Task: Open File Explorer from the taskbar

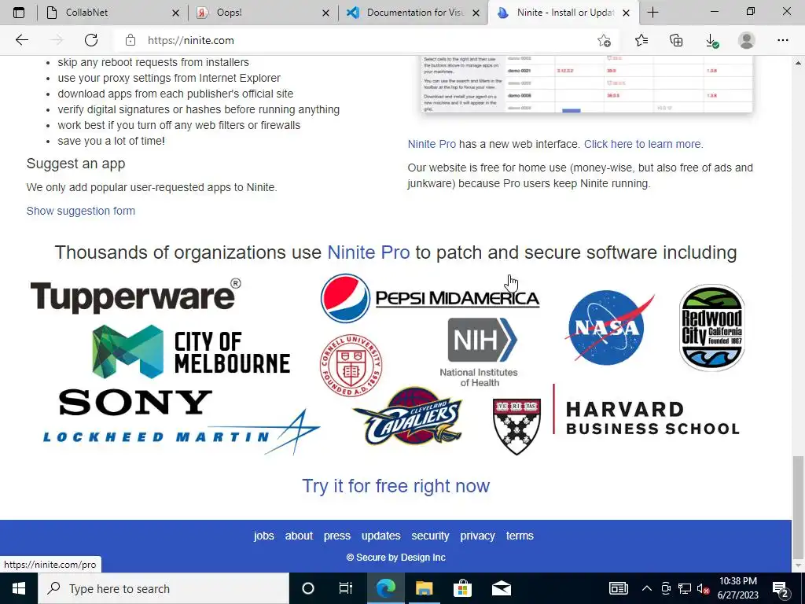Action: click(424, 588)
